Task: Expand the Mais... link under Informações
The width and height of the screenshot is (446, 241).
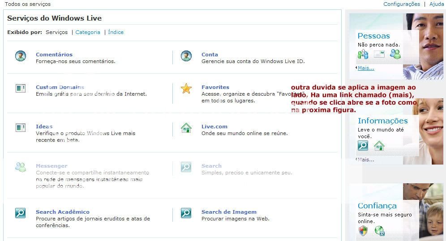Action: [366, 160]
